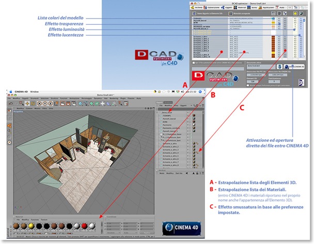Open the Plugin menu
This screenshot has width=314, height=244.
(x=123, y=99)
